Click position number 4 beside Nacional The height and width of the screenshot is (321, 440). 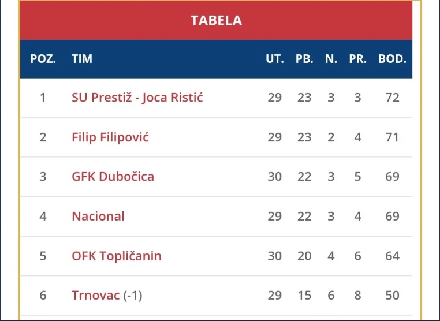pyautogui.click(x=43, y=217)
